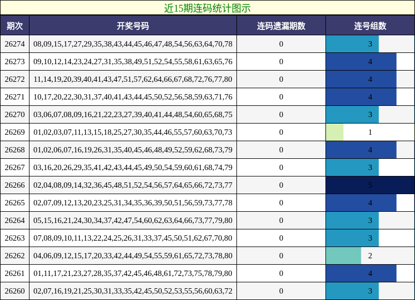This screenshot has width=415, height=300.
Task: Select period number 26263
Action: click(x=14, y=238)
